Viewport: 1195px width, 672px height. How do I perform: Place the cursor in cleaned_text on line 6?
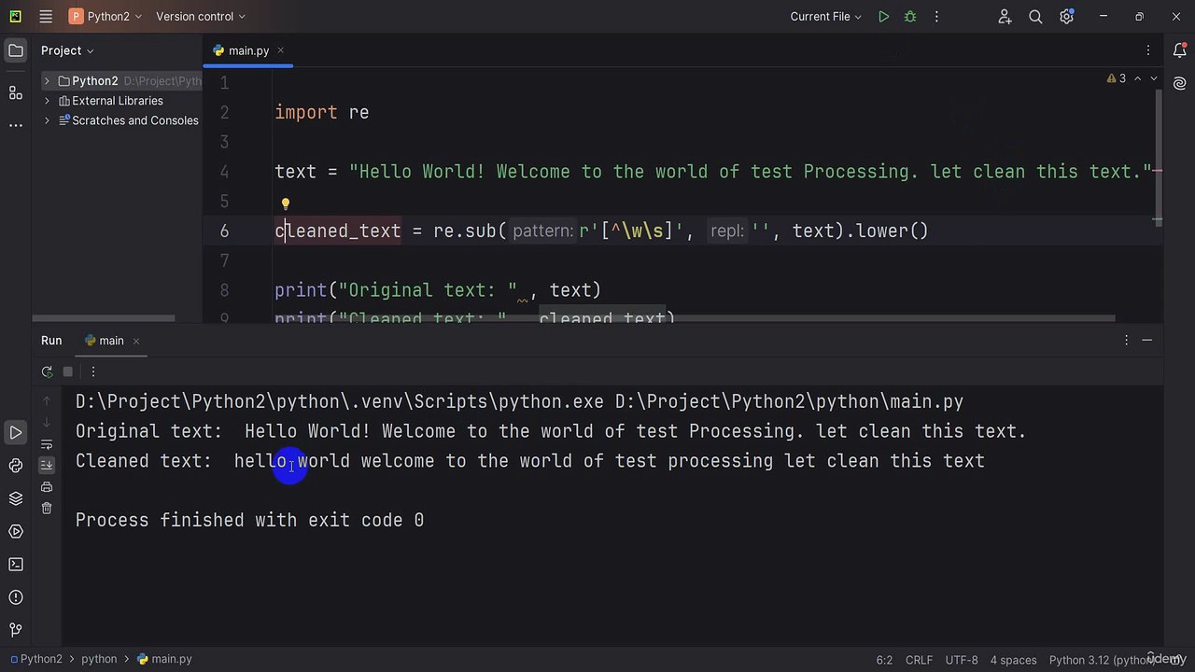[338, 231]
